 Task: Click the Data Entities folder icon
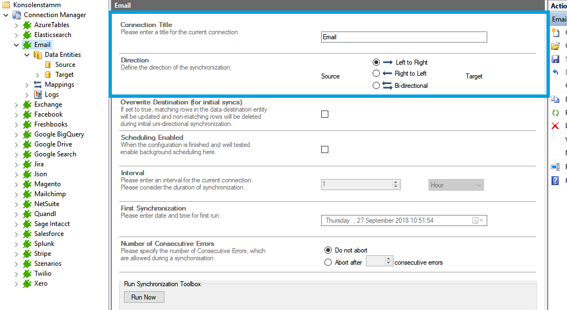(x=38, y=55)
